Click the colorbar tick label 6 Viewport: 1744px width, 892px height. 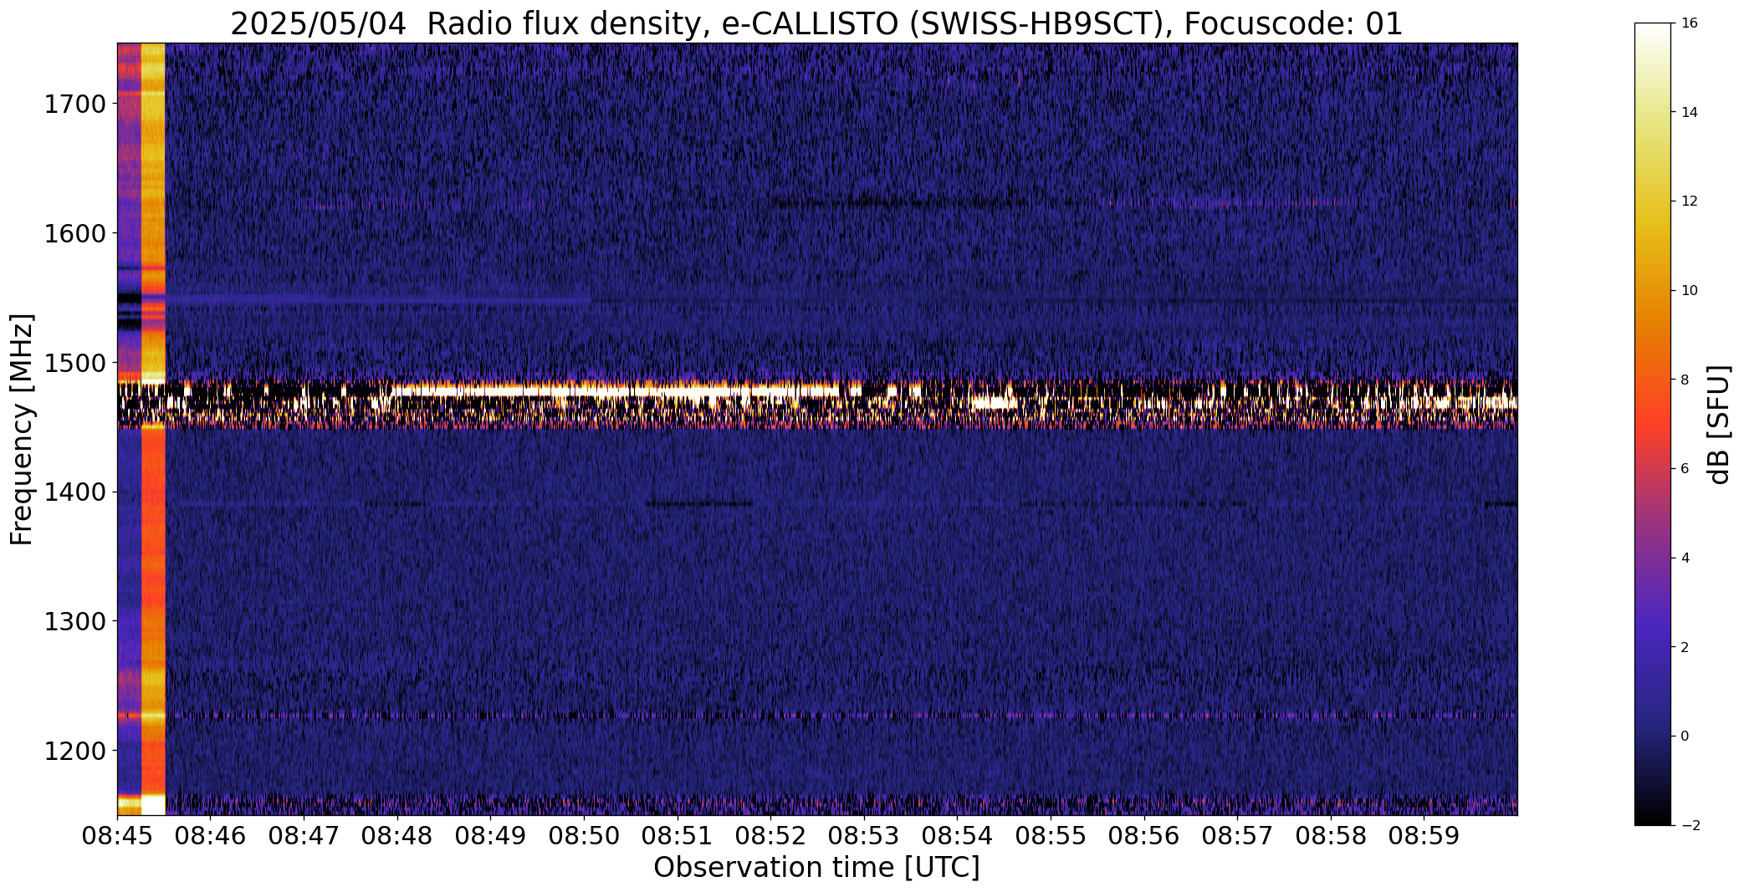tap(1685, 469)
